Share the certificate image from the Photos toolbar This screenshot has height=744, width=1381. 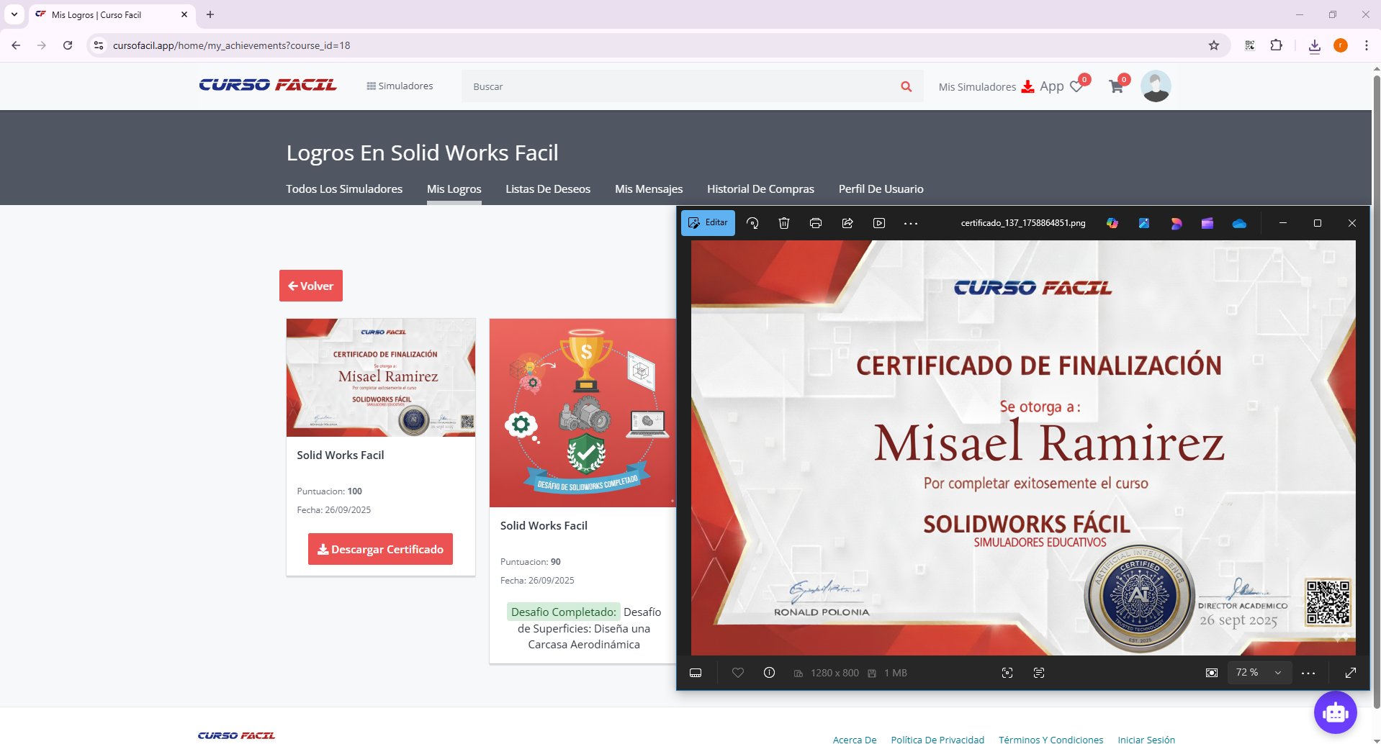click(x=847, y=223)
